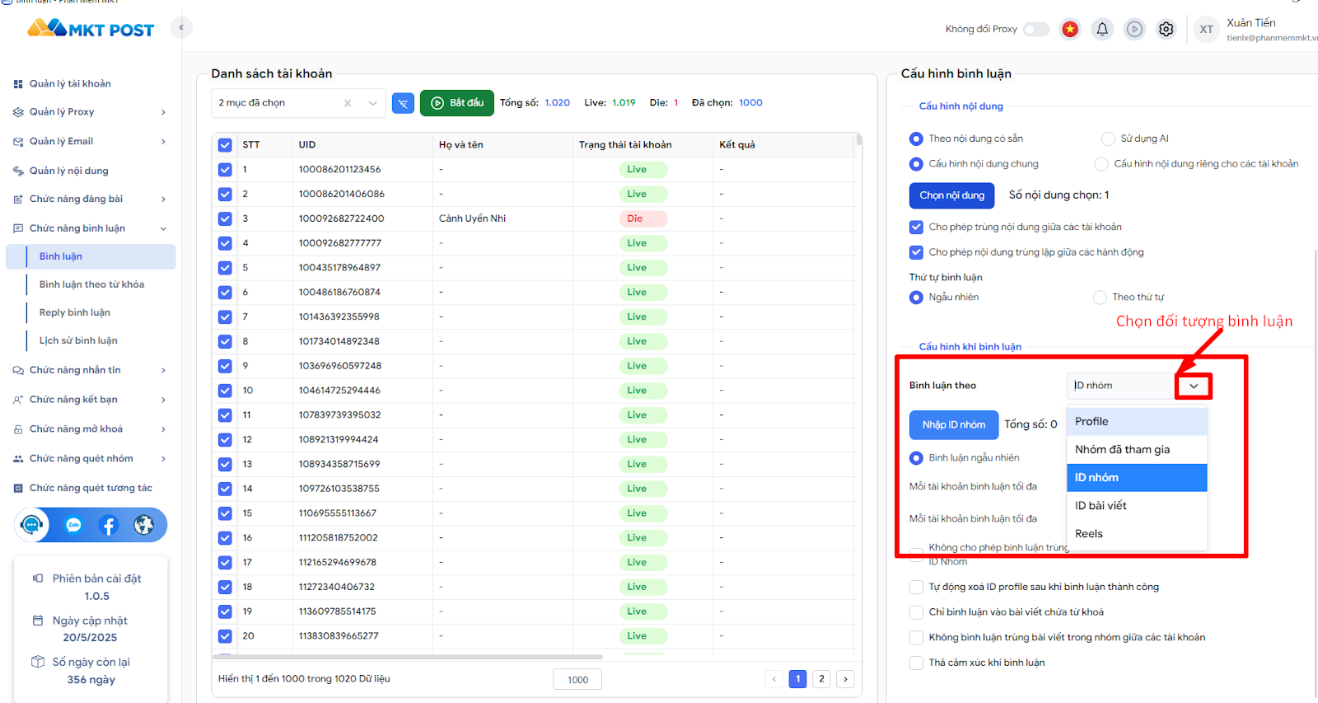Expand Quản lý Email submenu
The width and height of the screenshot is (1318, 703).
click(163, 142)
